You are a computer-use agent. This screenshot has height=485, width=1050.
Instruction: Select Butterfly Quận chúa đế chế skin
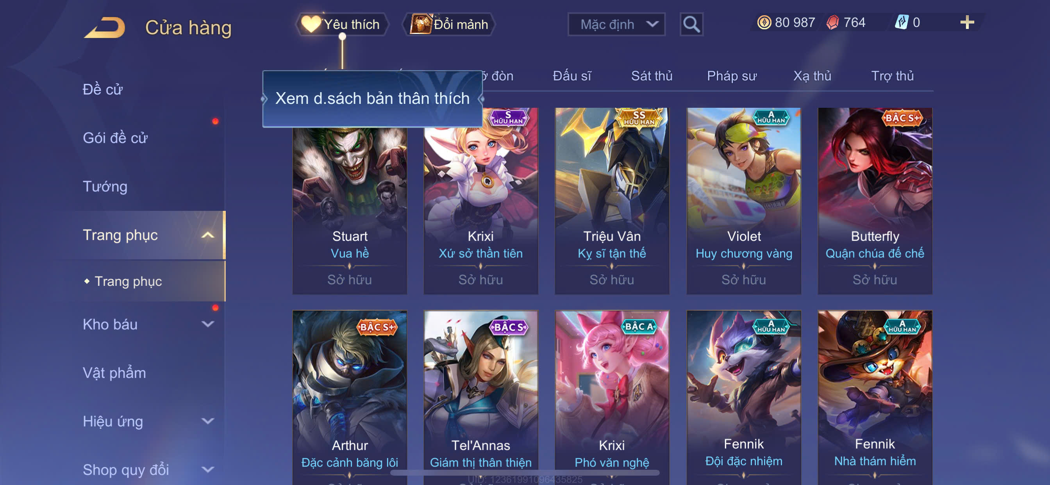[875, 201]
